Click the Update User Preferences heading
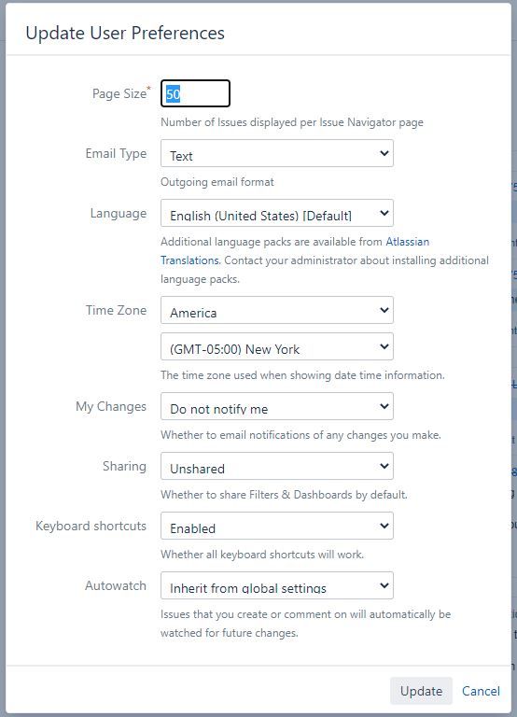The height and width of the screenshot is (717, 517). click(x=125, y=33)
